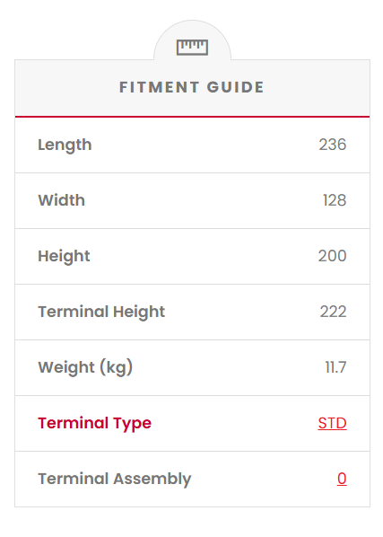The height and width of the screenshot is (537, 383).
Task: Open the STD terminal type link
Action: click(332, 423)
